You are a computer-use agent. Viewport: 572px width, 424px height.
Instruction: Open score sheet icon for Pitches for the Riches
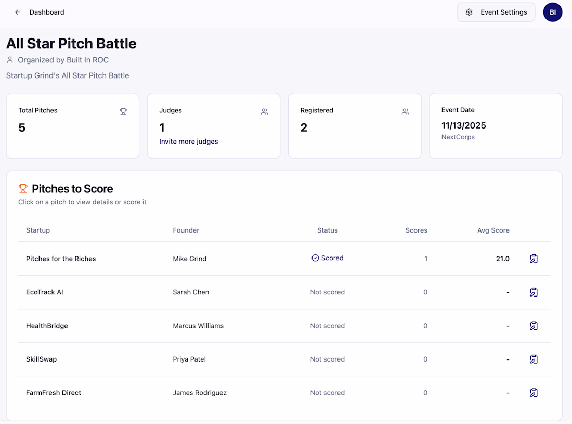point(534,259)
